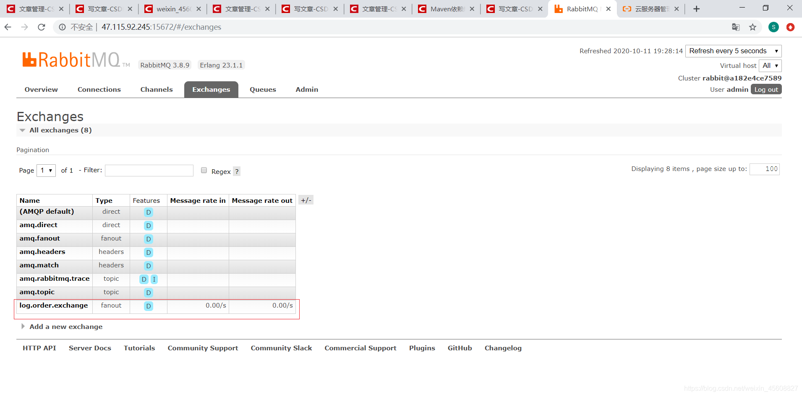Click the D badge for log.order.exchange
This screenshot has height=396, width=802.
point(149,306)
